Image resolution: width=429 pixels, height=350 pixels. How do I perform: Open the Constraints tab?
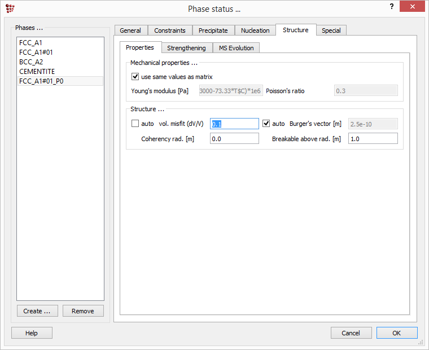pos(170,30)
